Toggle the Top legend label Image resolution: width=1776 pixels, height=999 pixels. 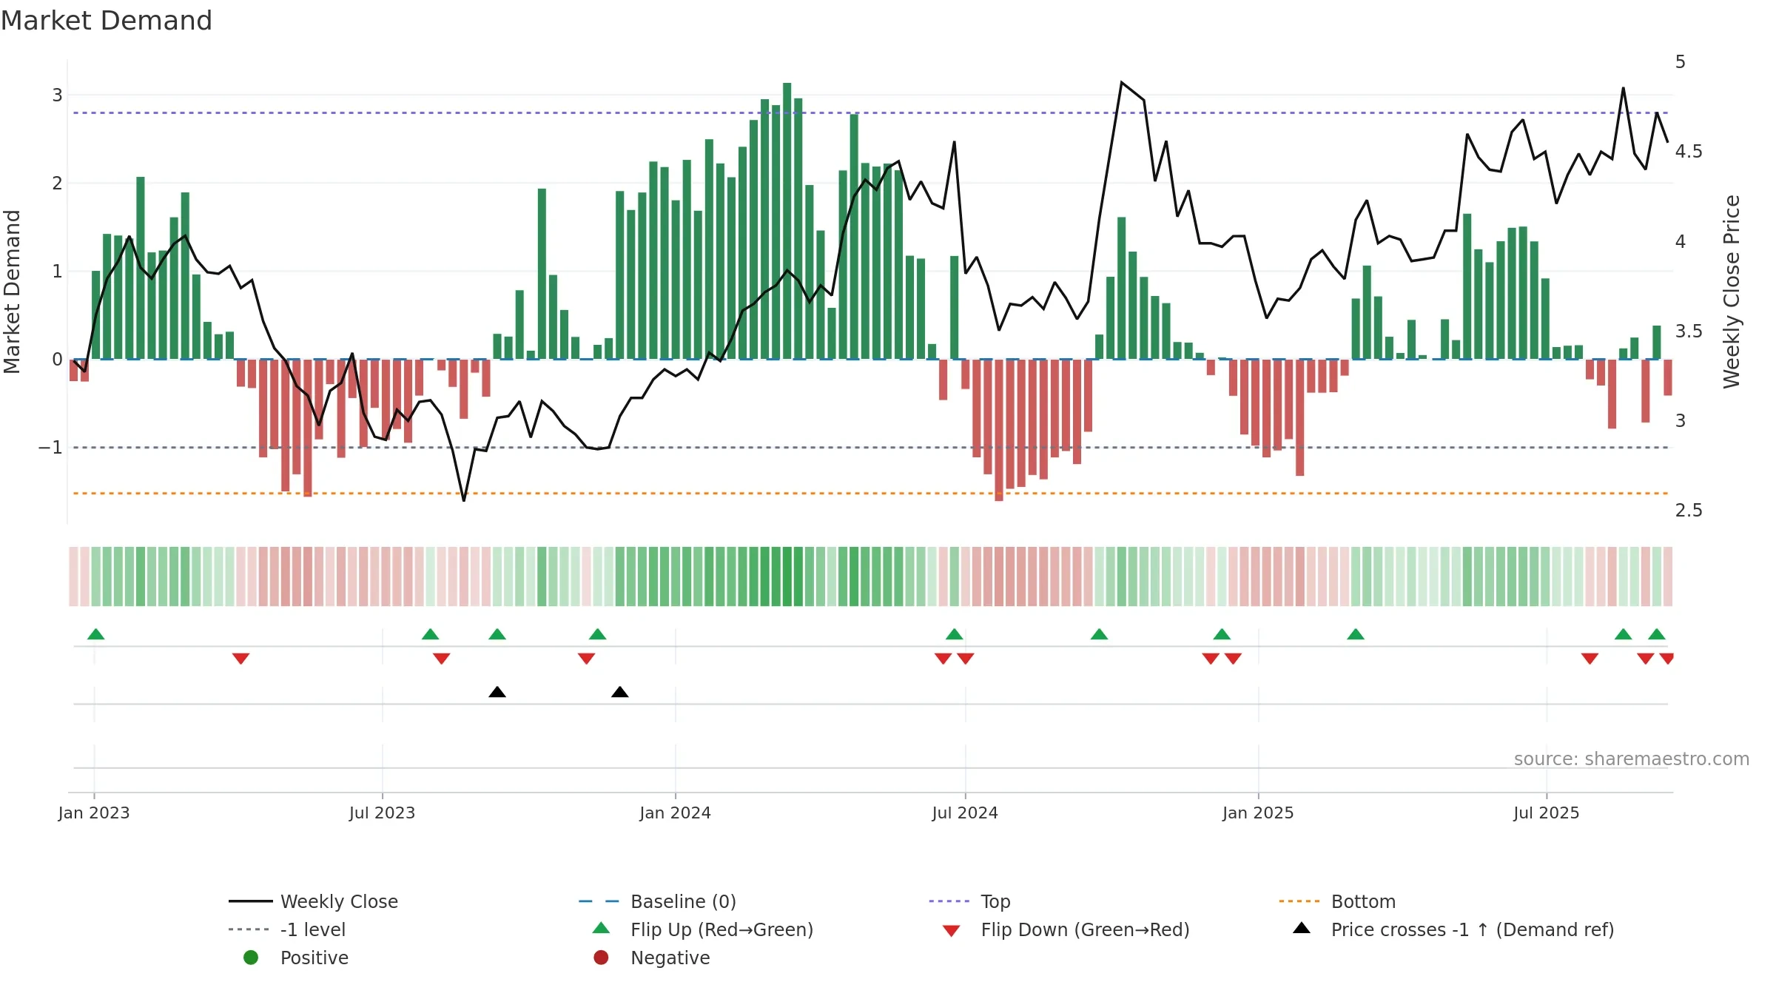(x=995, y=901)
